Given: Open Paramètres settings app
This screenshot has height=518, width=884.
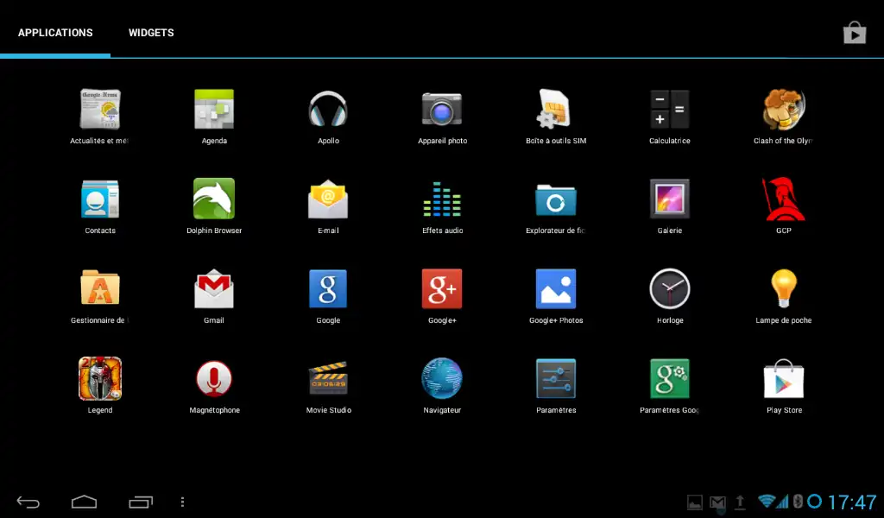Looking at the screenshot, I should pyautogui.click(x=556, y=378).
